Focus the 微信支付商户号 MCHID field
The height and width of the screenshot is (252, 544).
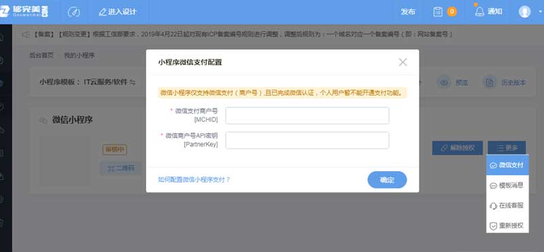[307, 115]
